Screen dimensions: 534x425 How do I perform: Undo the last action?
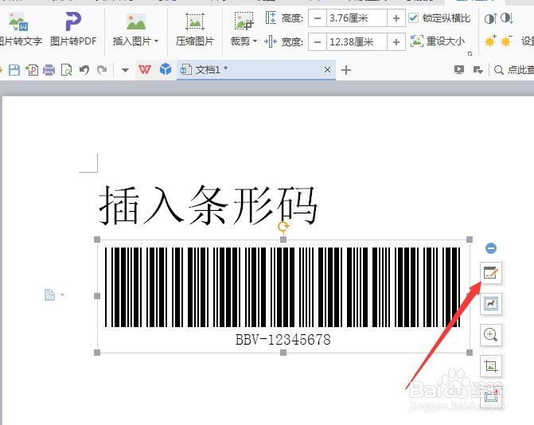[x=84, y=70]
